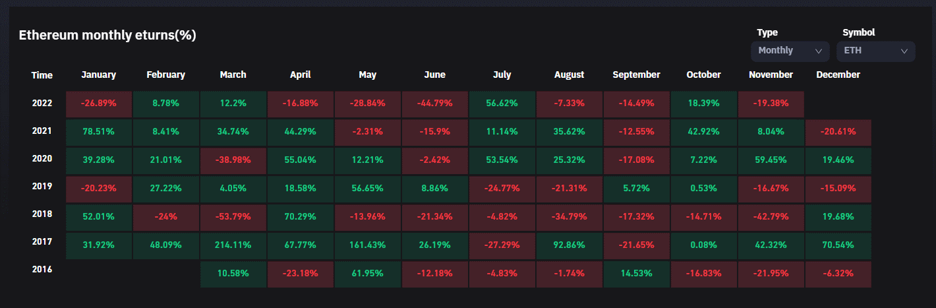Click the Ethereum monthly returns title
This screenshot has height=308, width=936.
[107, 36]
